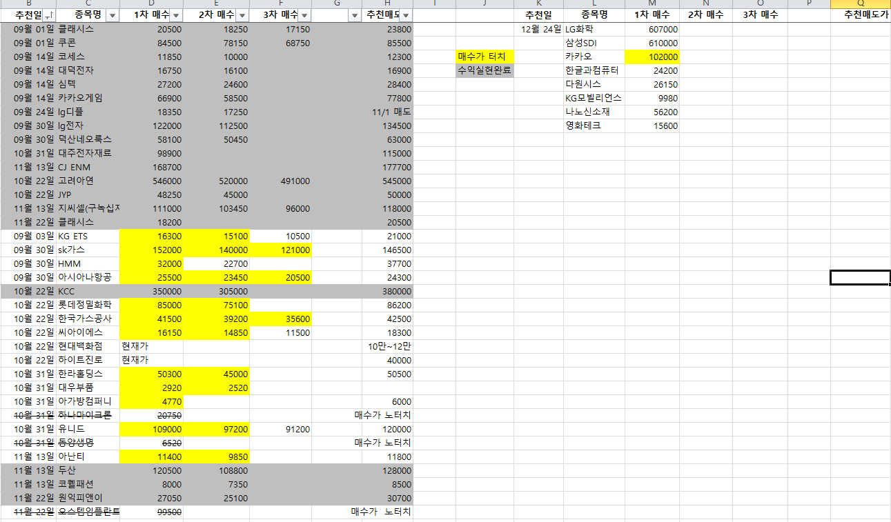This screenshot has height=522, width=891.
Task: Select the 하이트진로 cell
Action: 88,360
